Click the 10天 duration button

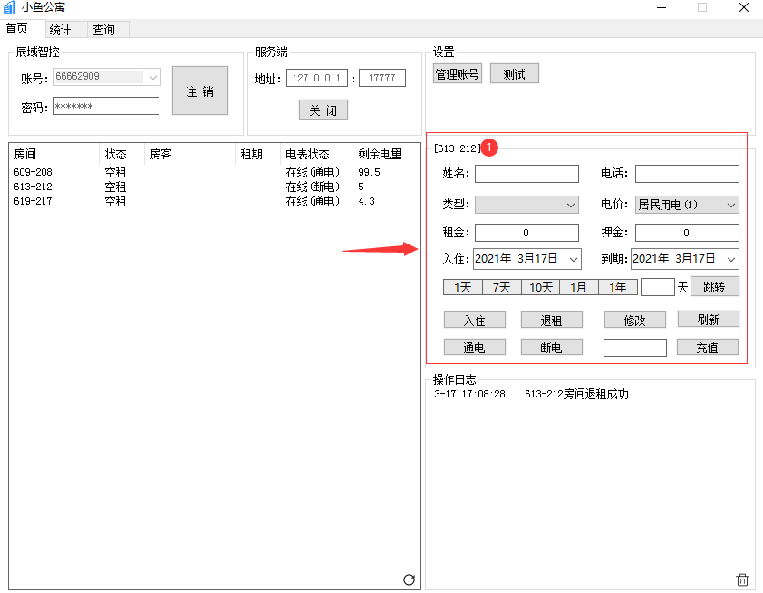click(541, 287)
